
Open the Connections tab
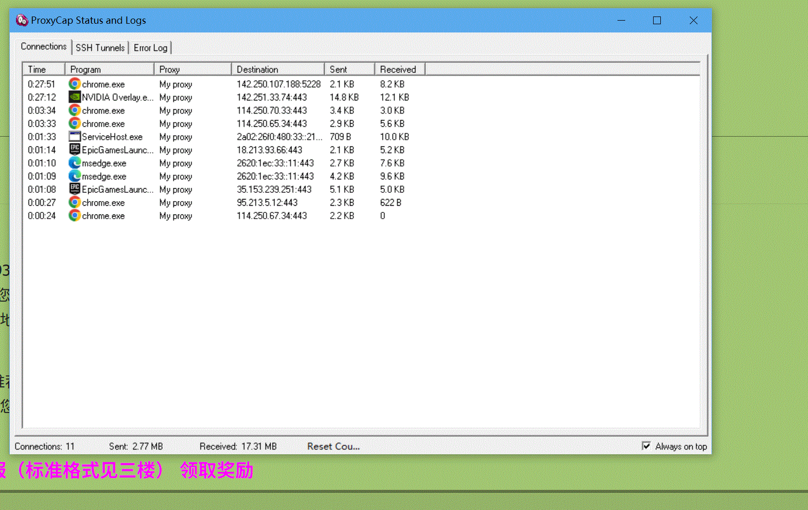point(43,46)
